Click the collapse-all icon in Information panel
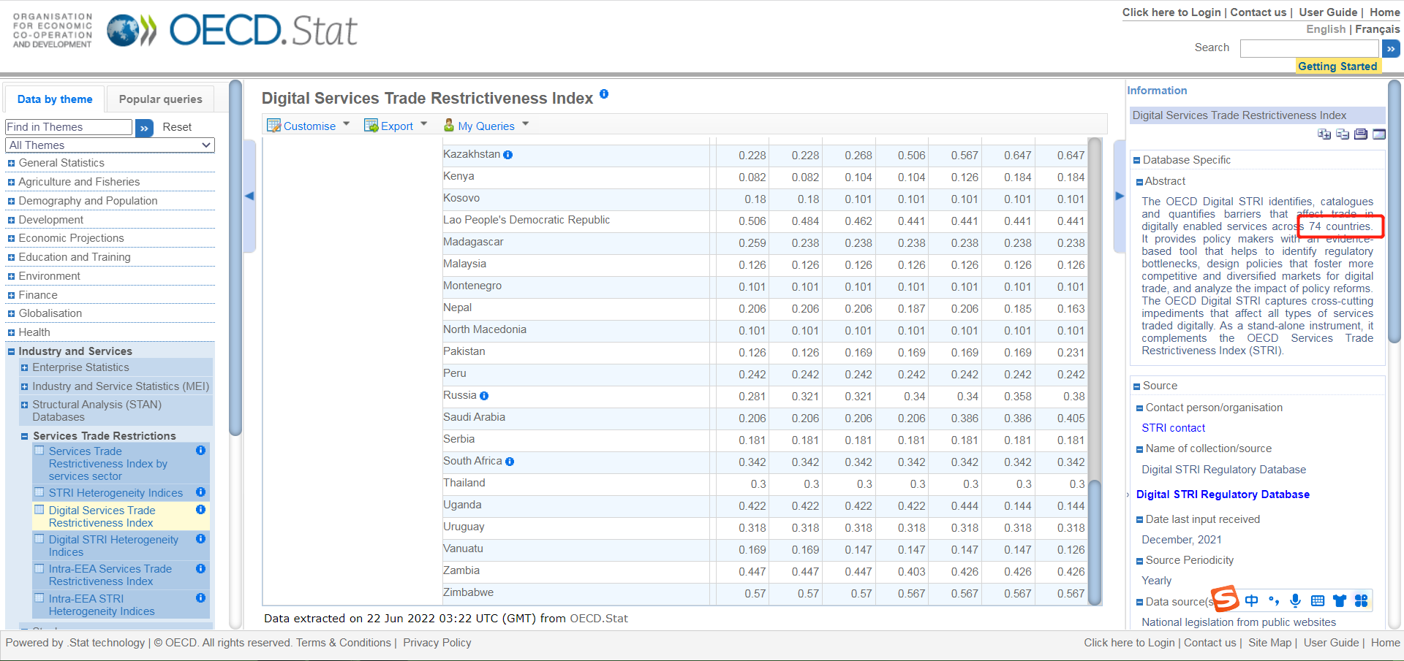Image resolution: width=1404 pixels, height=661 pixels. 1342,134
